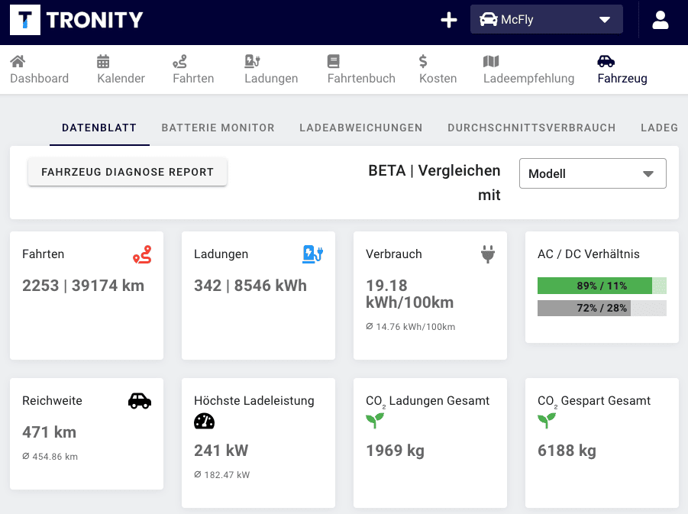Open the McFly vehicle selector dropdown
Image resolution: width=688 pixels, height=514 pixels.
point(547,20)
